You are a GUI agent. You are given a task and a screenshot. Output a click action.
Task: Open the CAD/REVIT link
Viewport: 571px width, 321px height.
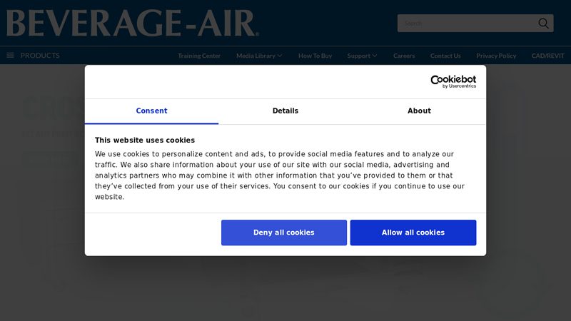(547, 56)
